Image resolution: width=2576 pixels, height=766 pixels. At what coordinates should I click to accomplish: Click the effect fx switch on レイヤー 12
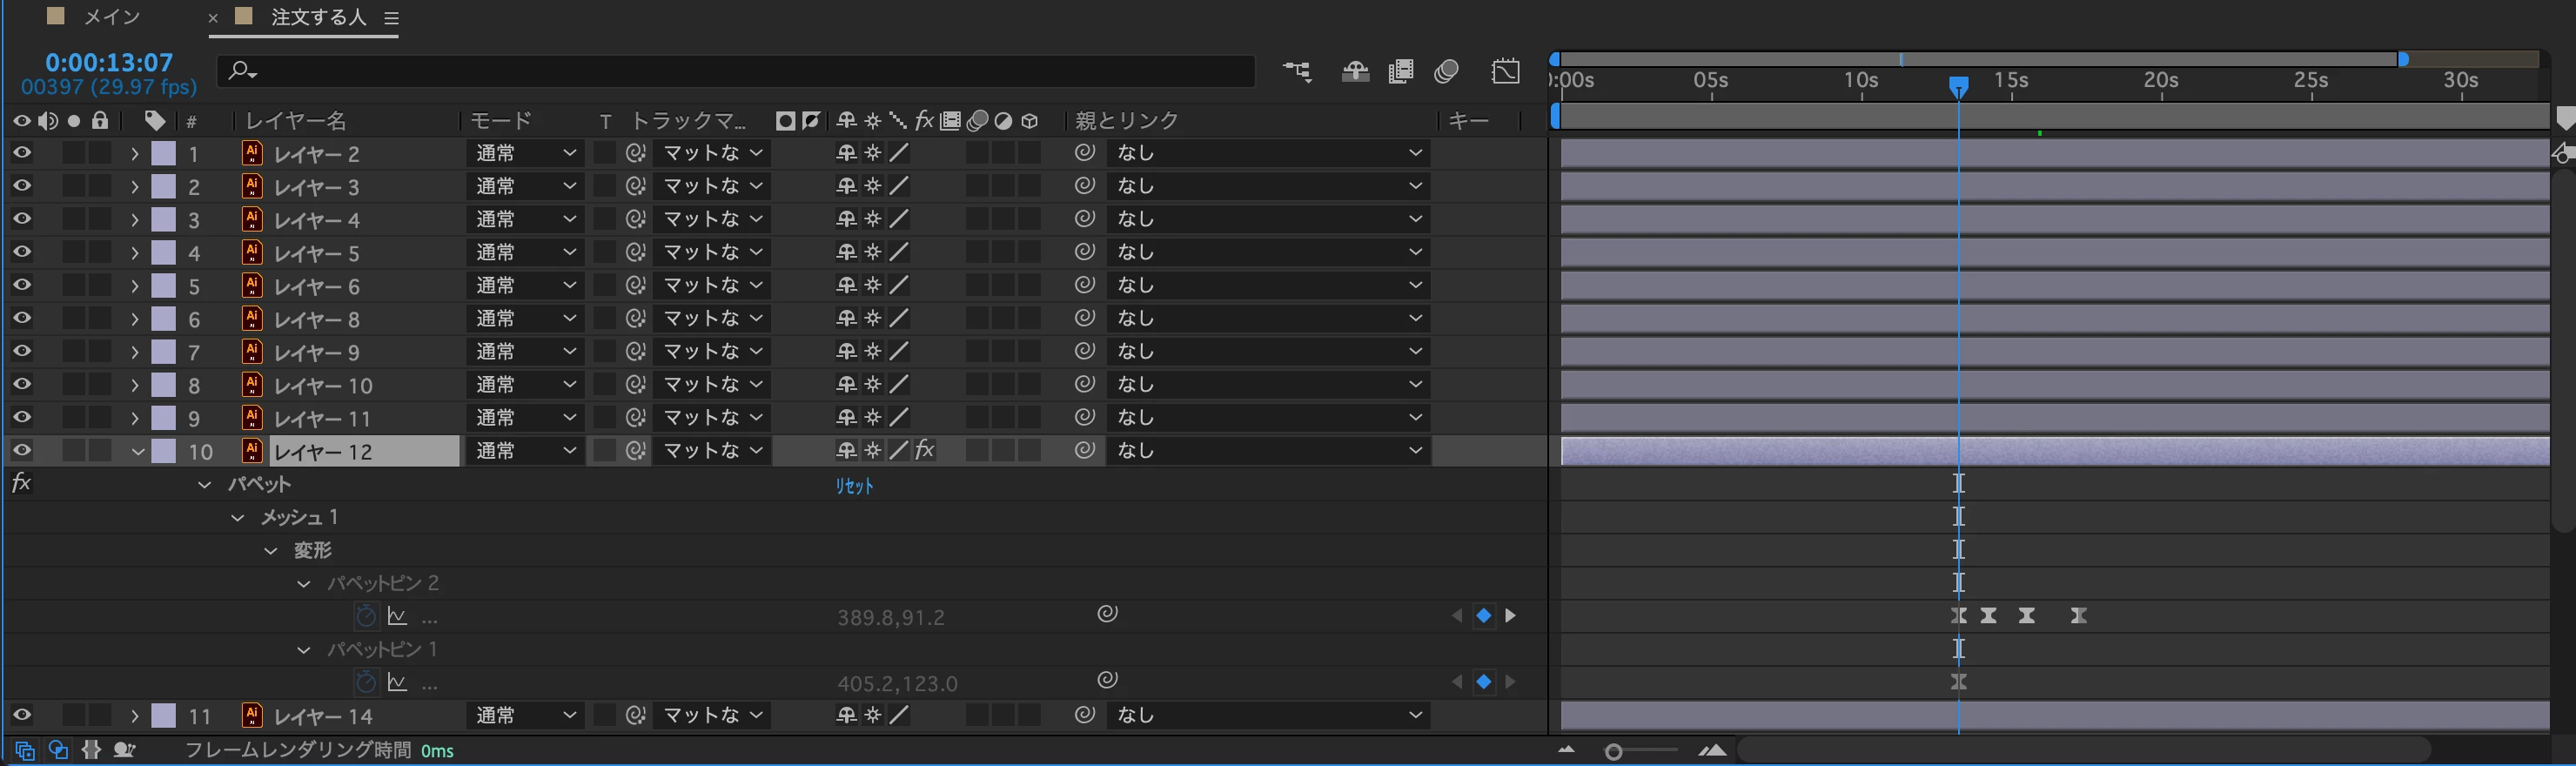point(925,450)
